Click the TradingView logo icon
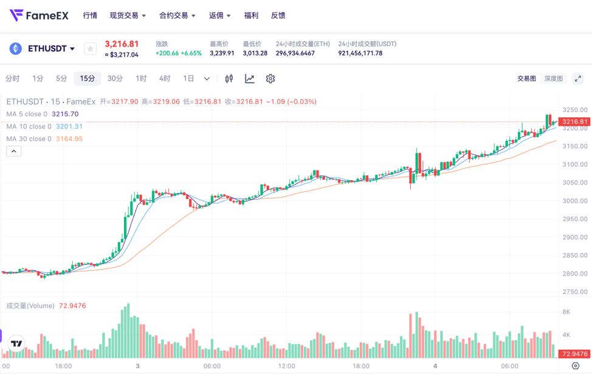 click(17, 344)
